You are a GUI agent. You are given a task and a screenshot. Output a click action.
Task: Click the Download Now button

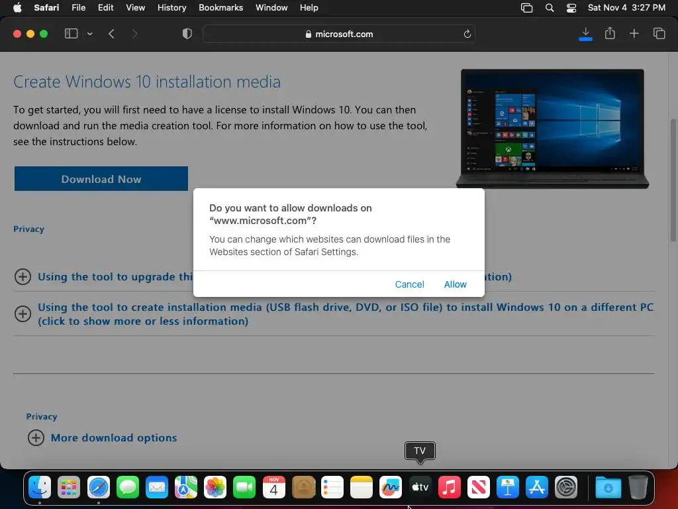point(101,179)
